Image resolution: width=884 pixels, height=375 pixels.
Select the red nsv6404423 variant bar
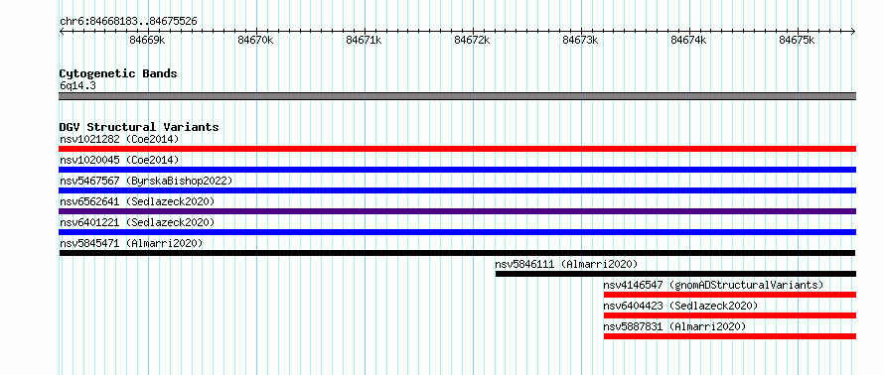tap(730, 315)
